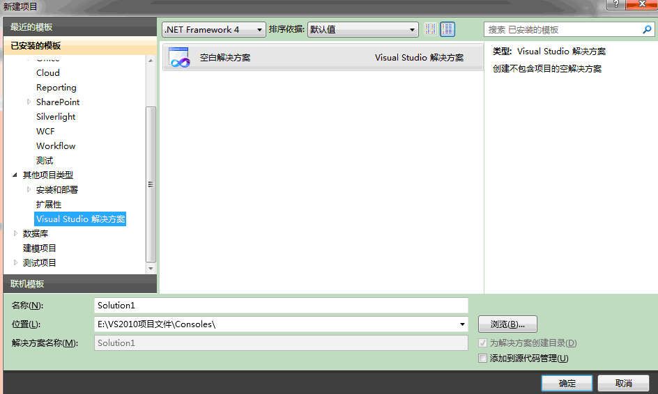The image size is (658, 394).
Task: Open the 联机模板 section
Action: coord(79,284)
